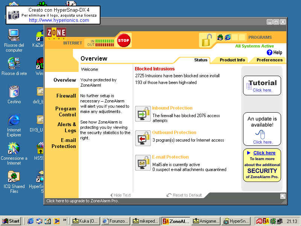Click the notepad-with-pencil quick launch icon
301x226 pixels.
(x=48, y=221)
